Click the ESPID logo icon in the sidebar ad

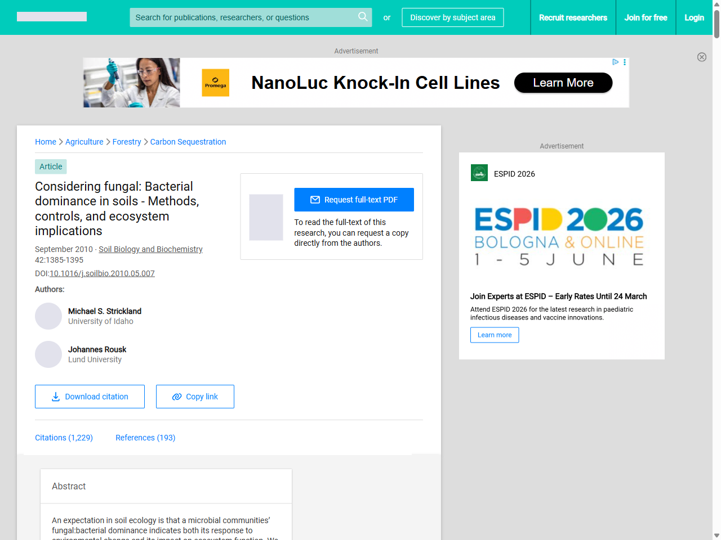click(x=479, y=173)
